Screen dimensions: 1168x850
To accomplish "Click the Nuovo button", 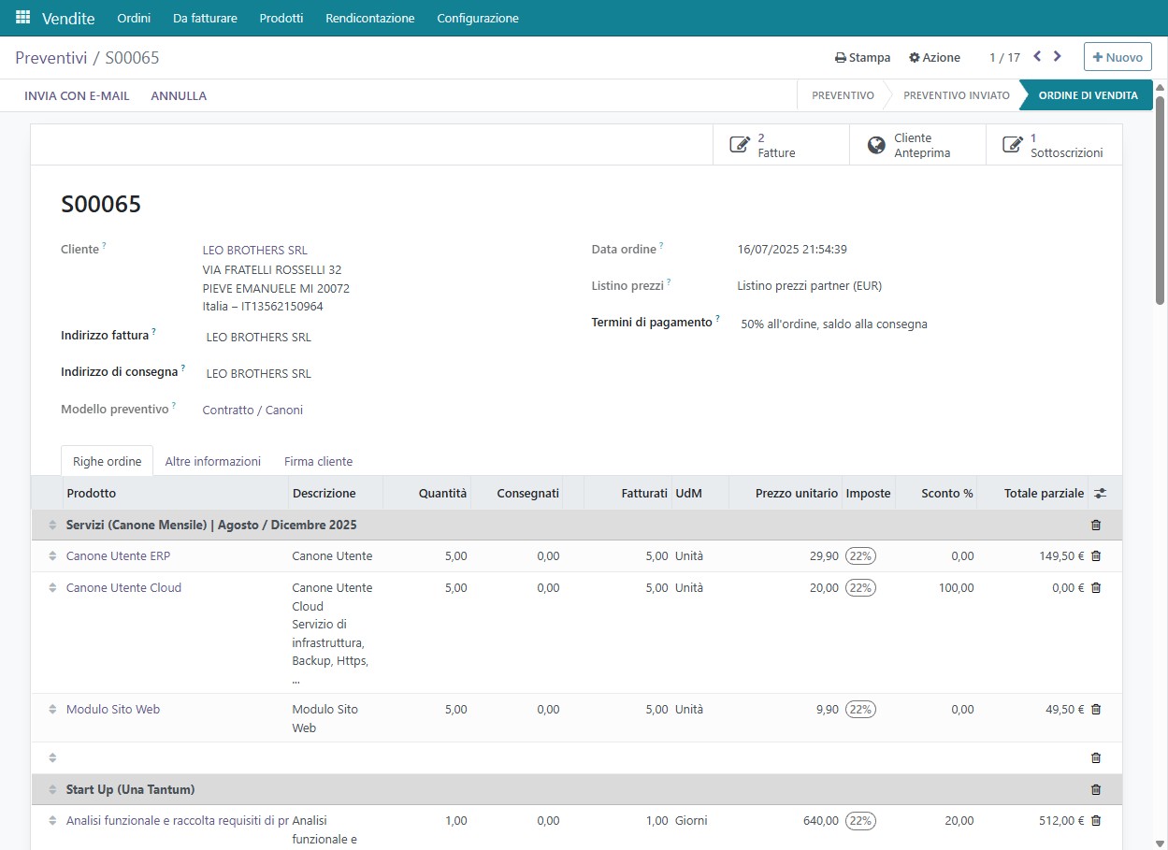I will tap(1118, 57).
